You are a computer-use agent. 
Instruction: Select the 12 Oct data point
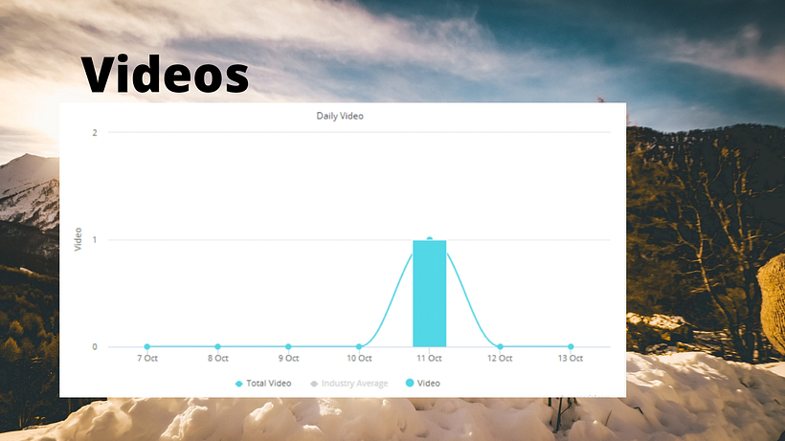pos(500,346)
